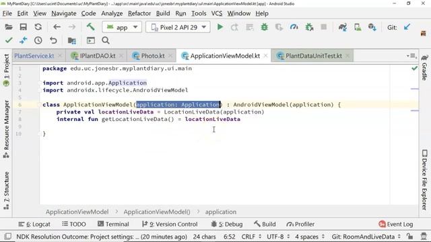Open the Refactor menu

pyautogui.click(x=139, y=13)
